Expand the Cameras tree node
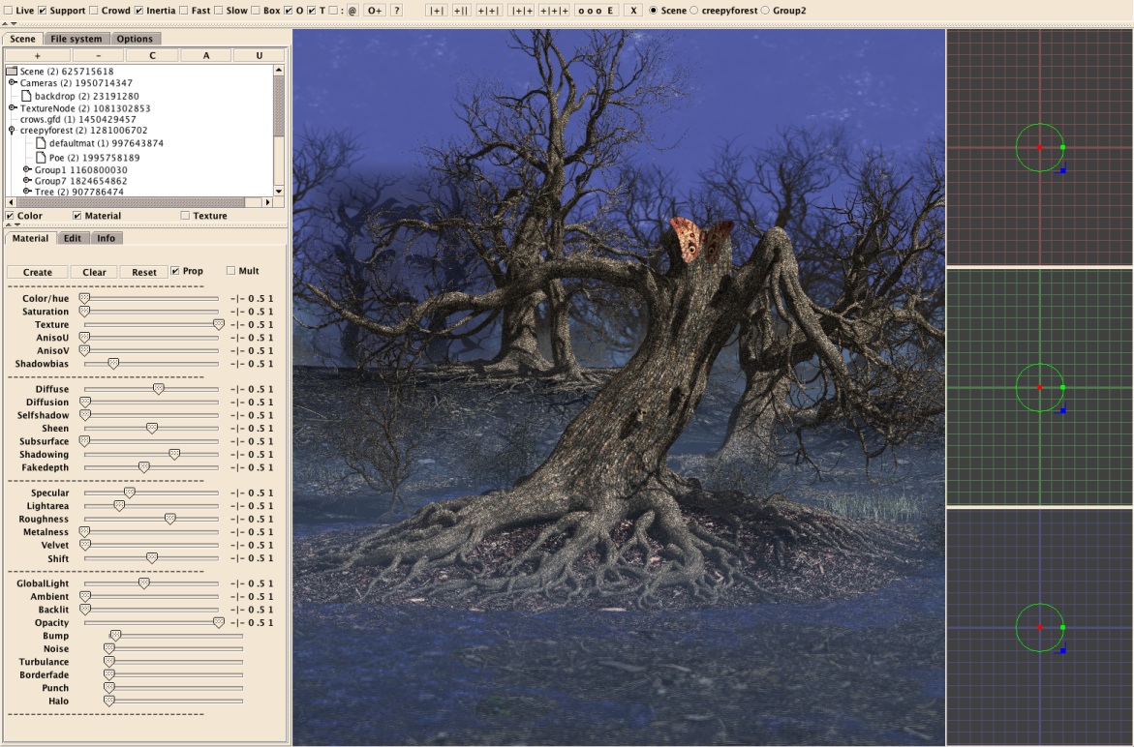This screenshot has height=747, width=1134. tap(13, 82)
